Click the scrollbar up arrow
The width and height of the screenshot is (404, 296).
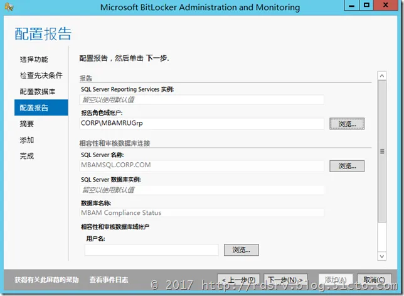(x=382, y=75)
